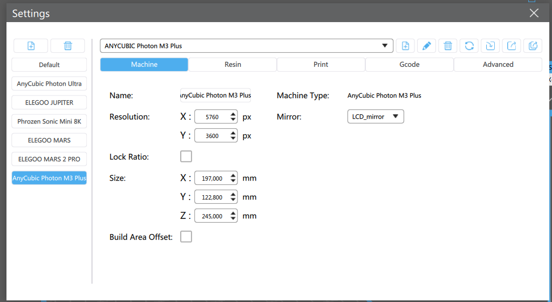The image size is (552, 302).
Task: Go to the Advanced tab
Action: pyautogui.click(x=498, y=65)
